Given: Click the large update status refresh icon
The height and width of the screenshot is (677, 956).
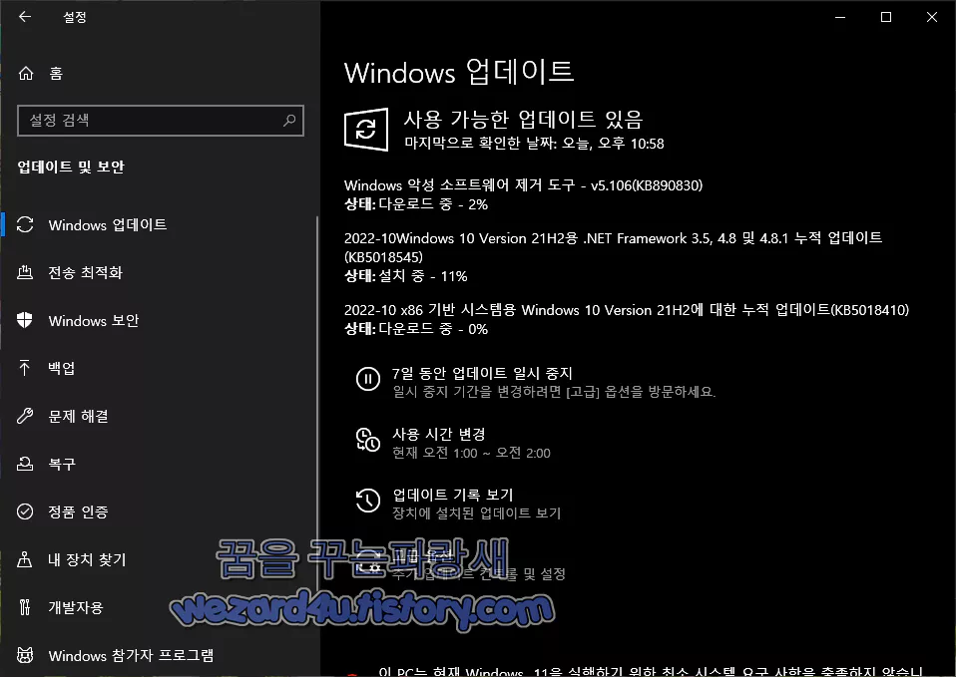Looking at the screenshot, I should (366, 130).
